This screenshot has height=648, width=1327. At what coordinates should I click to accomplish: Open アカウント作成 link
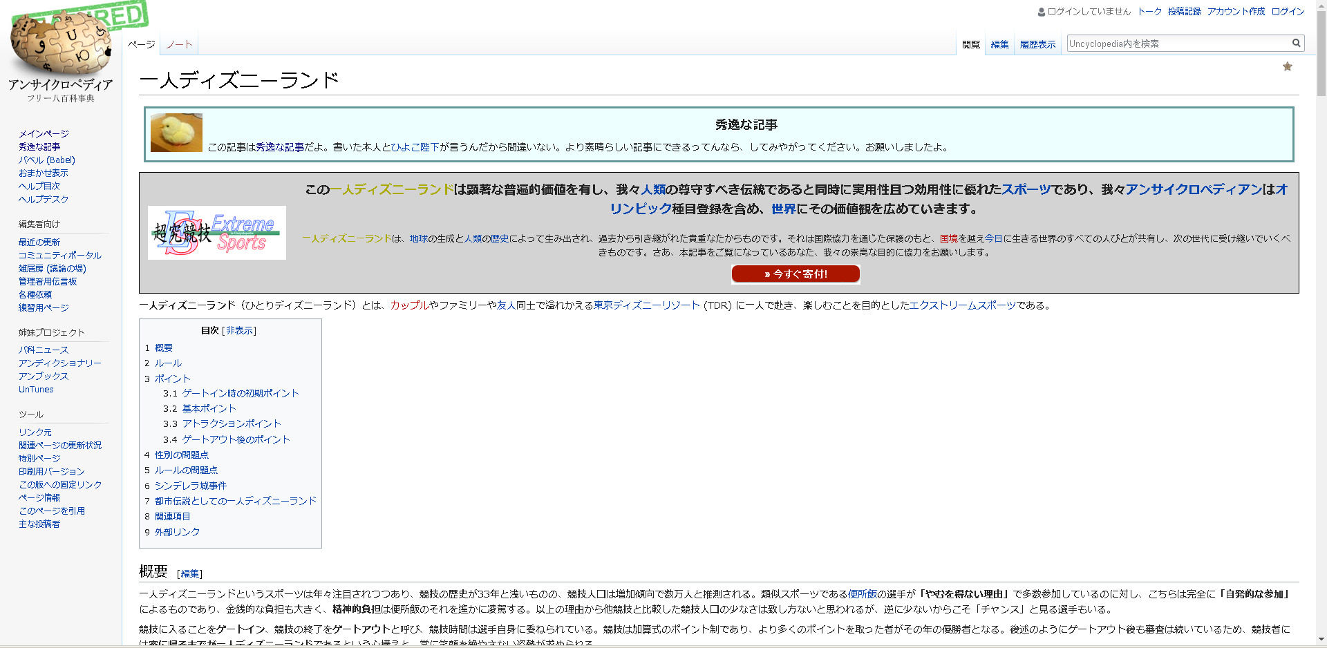tap(1236, 12)
